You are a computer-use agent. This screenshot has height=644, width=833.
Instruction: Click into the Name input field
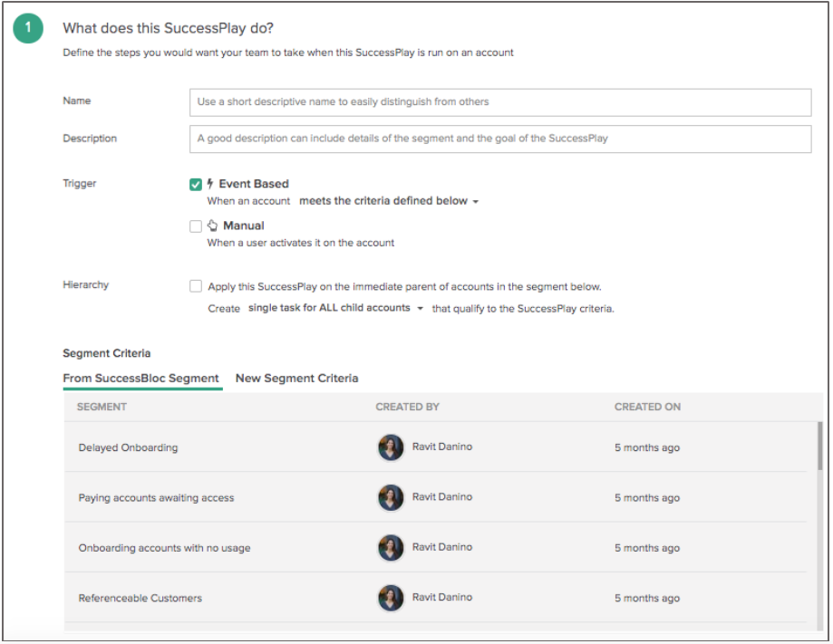pos(500,102)
